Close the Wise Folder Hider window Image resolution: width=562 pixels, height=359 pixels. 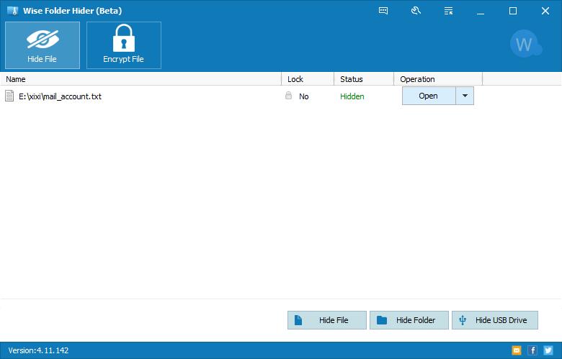[545, 11]
